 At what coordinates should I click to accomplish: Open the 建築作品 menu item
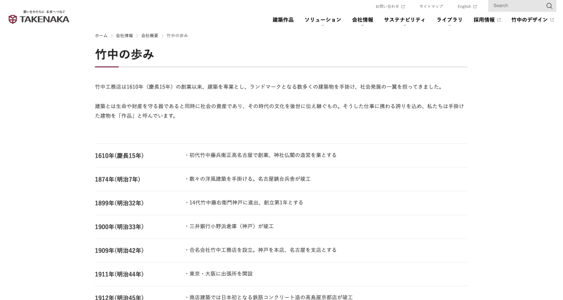283,20
